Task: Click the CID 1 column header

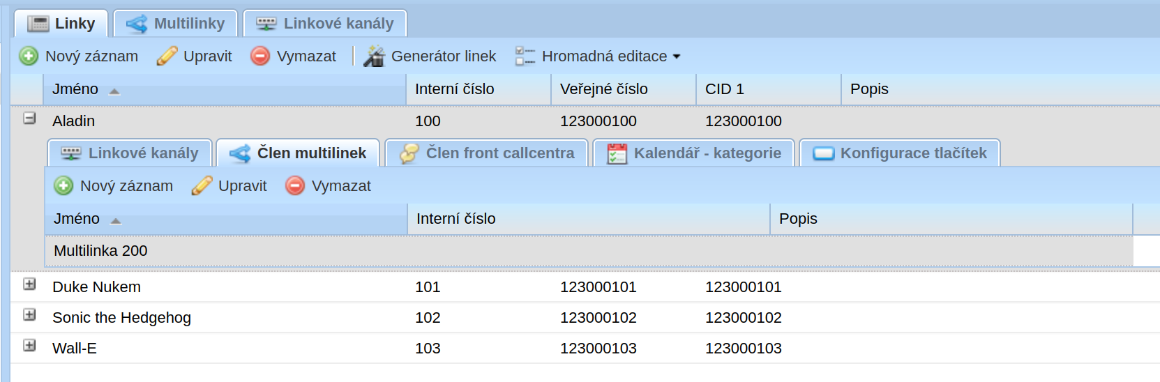Action: 769,89
